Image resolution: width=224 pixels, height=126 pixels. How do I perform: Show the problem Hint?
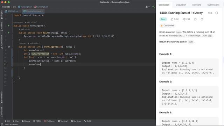pyautogui.click(x=210, y=13)
